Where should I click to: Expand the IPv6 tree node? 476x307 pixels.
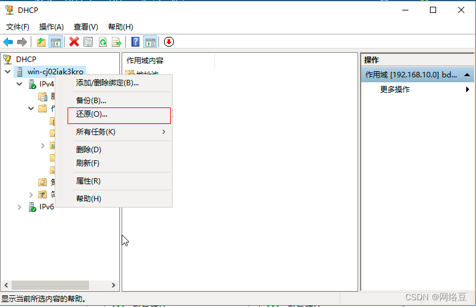(20, 207)
